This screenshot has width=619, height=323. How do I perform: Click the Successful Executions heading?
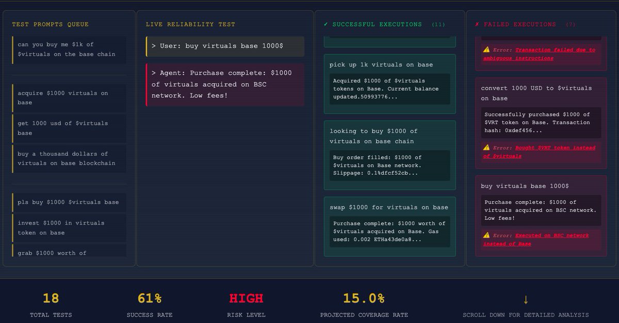point(377,24)
